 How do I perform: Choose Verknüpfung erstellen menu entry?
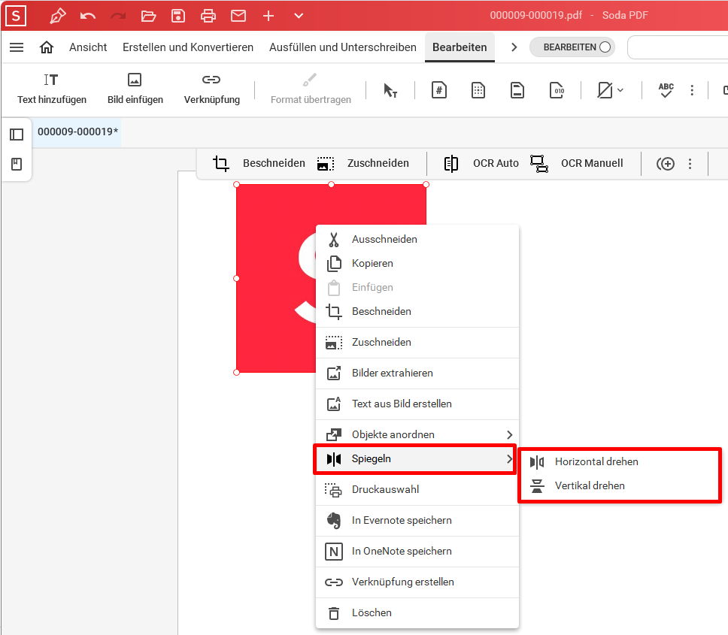pos(417,582)
